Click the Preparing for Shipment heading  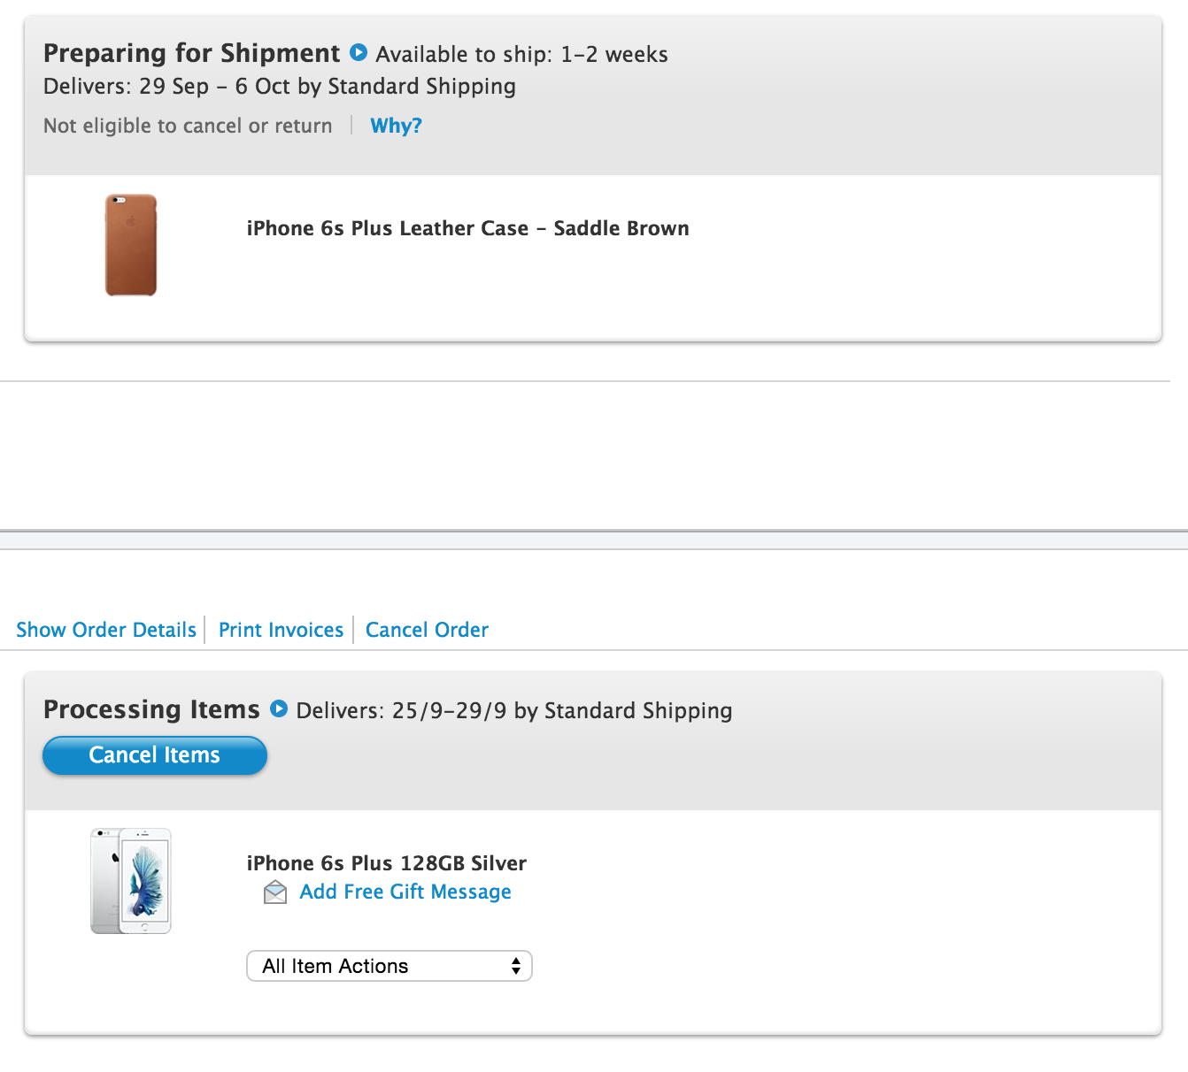(x=191, y=53)
